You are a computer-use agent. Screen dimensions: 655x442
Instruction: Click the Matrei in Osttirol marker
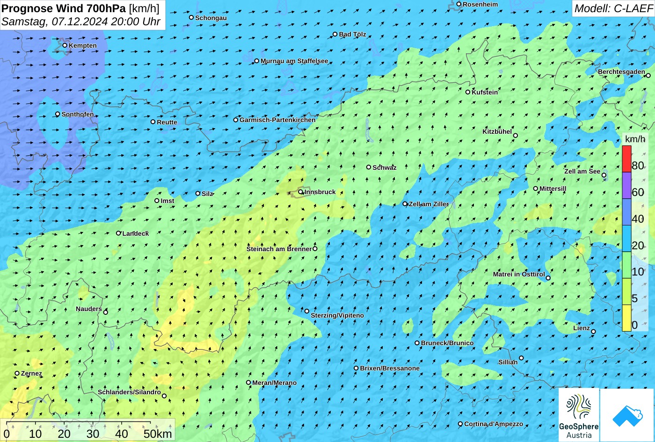(x=548, y=278)
